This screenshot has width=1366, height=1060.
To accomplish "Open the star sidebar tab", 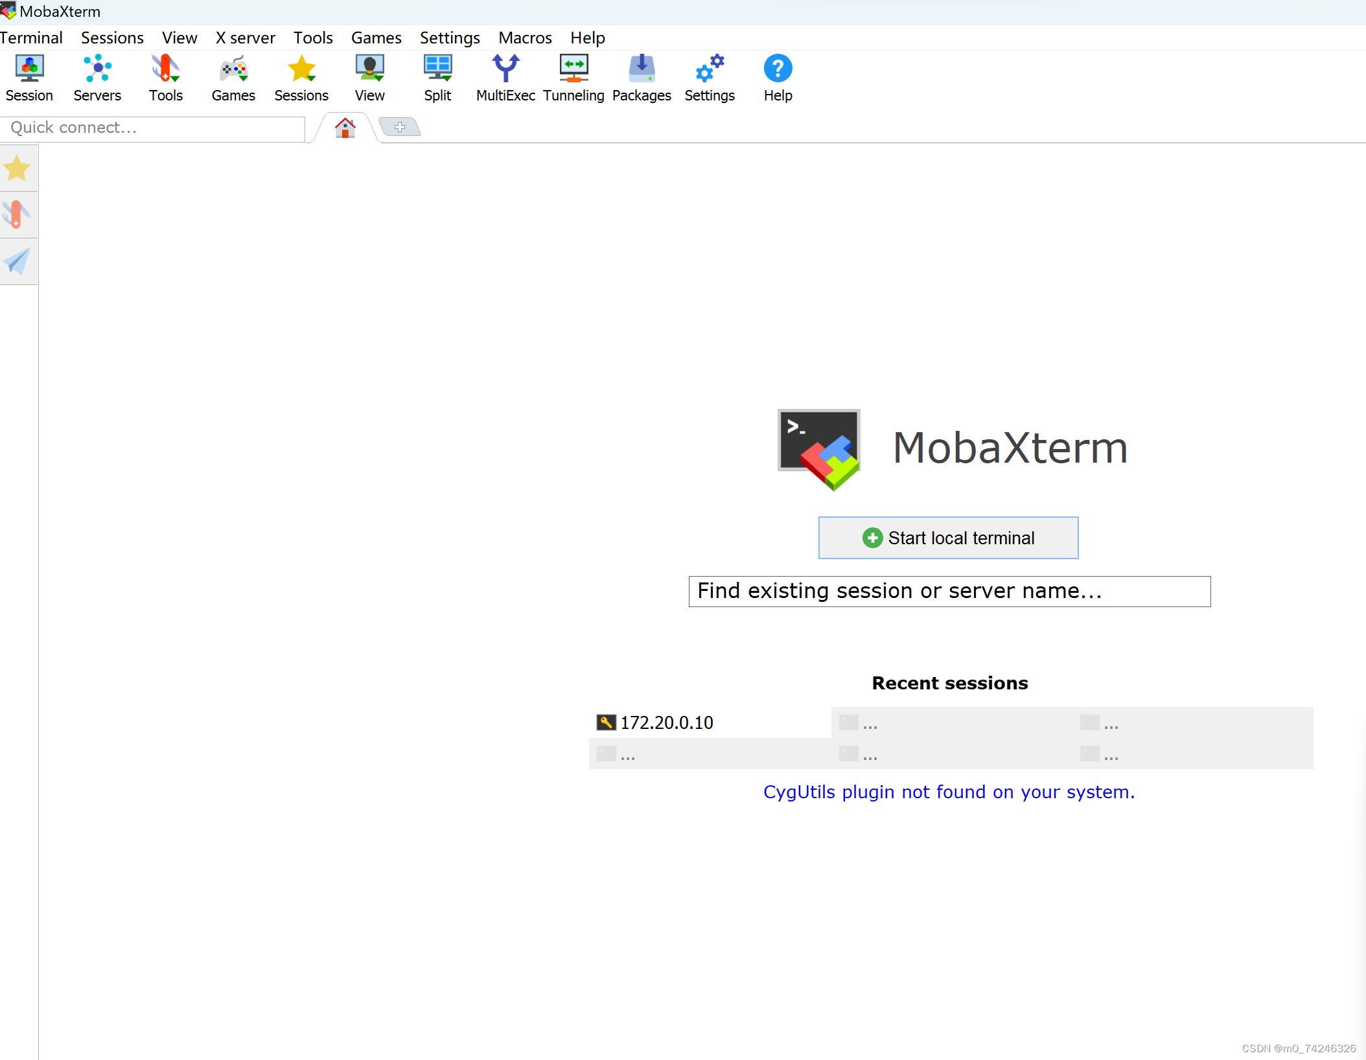I will pyautogui.click(x=17, y=168).
